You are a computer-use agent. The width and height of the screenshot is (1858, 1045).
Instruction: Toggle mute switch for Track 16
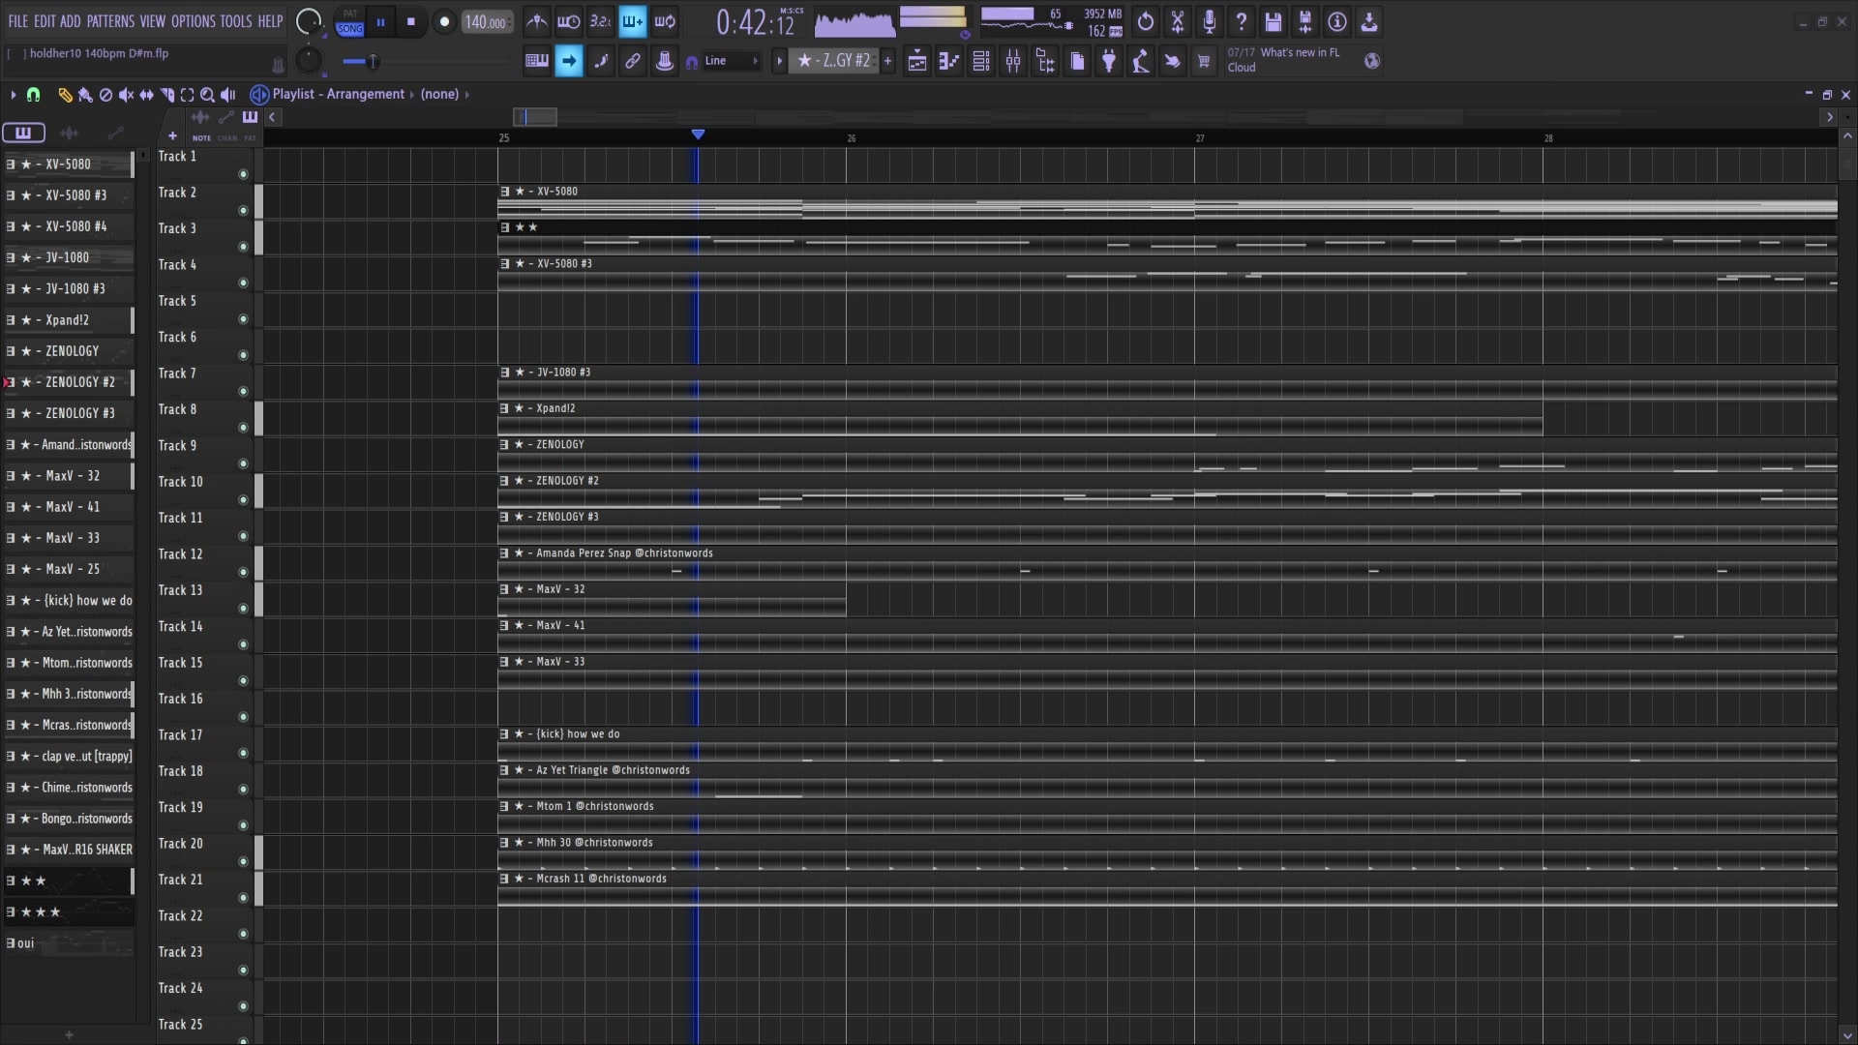point(243,717)
